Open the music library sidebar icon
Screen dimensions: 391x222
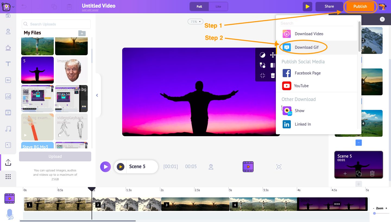click(8, 129)
